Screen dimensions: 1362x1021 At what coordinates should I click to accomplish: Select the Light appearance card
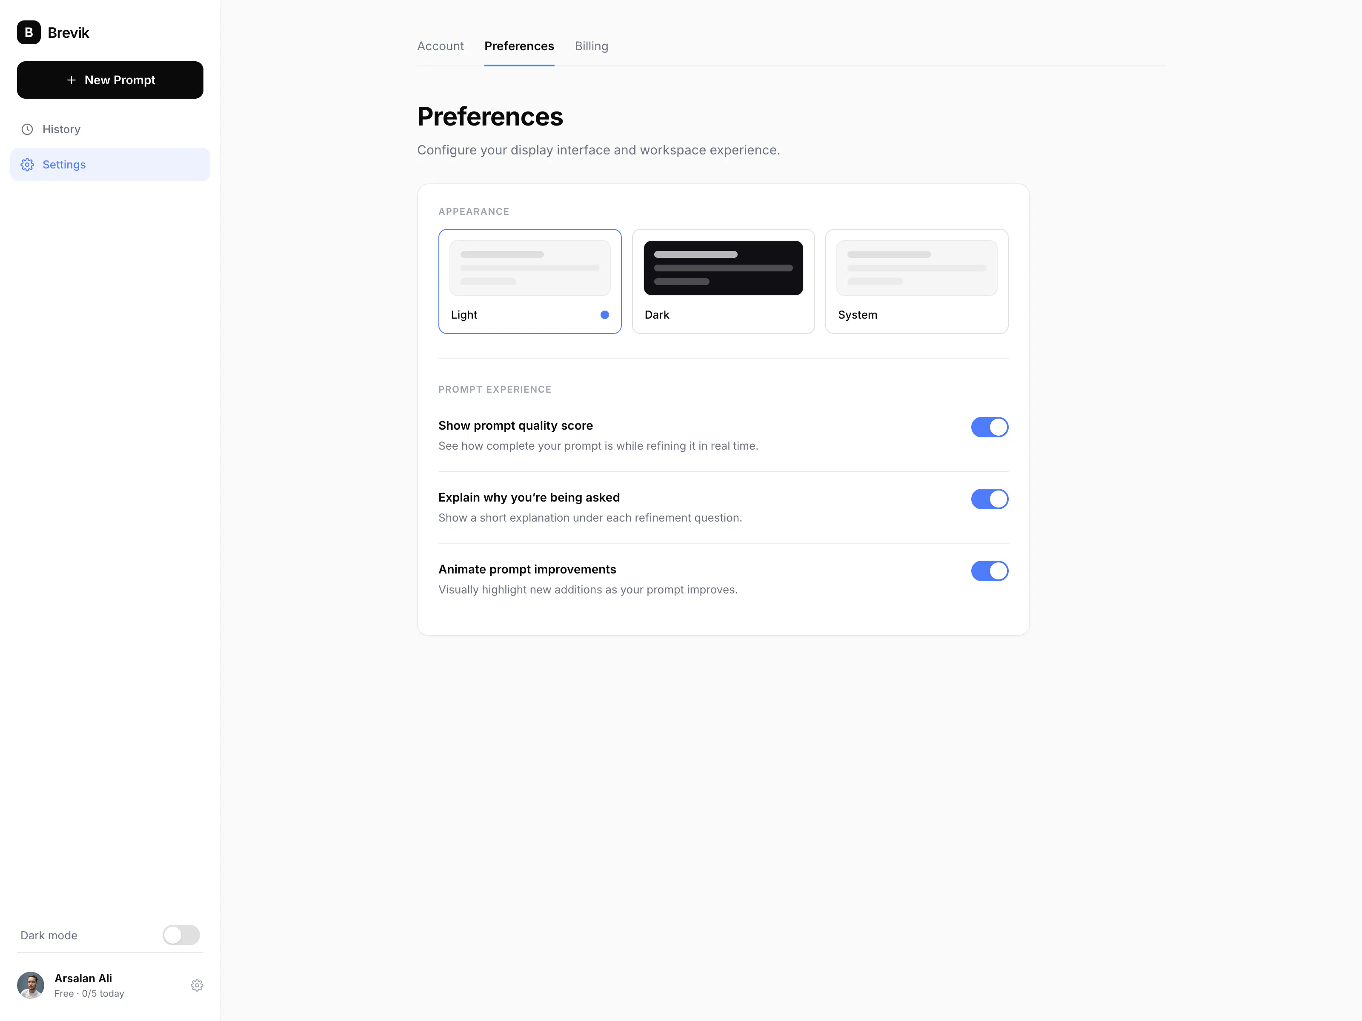pos(530,281)
